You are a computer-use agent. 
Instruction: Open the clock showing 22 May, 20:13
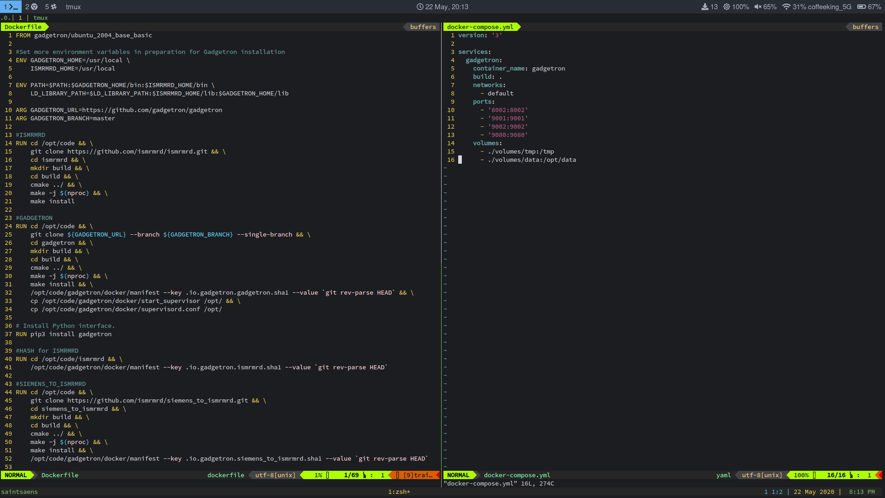(442, 6)
